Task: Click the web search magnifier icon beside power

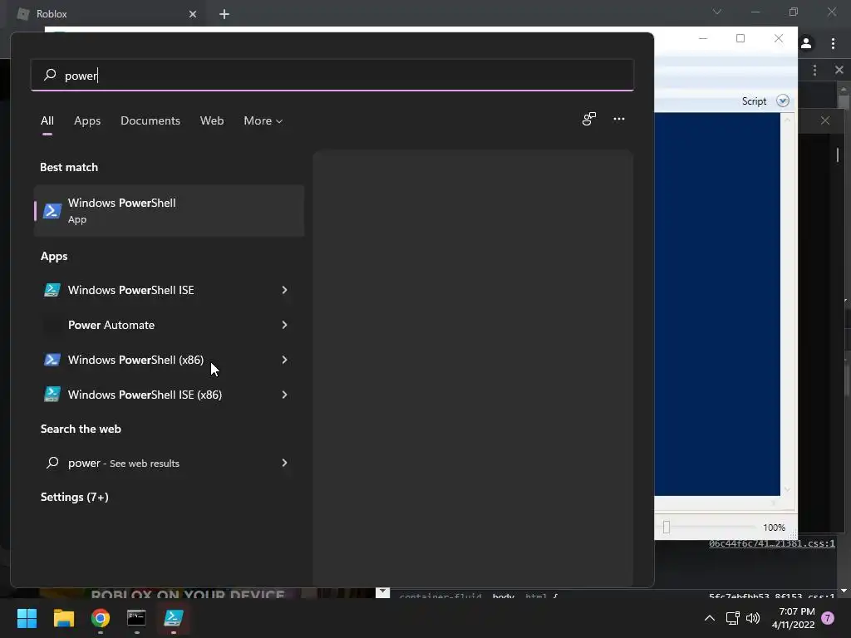Action: 52,463
